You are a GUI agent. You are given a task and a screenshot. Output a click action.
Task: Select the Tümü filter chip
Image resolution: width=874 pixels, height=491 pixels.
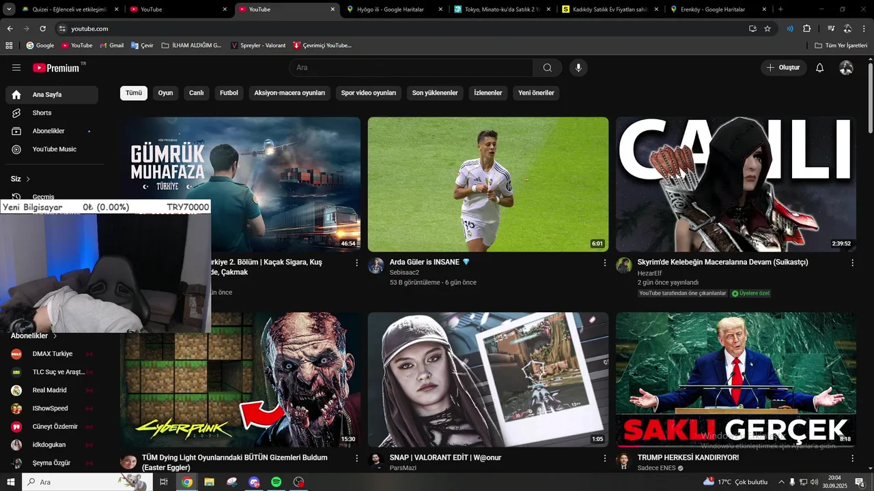[x=134, y=93]
